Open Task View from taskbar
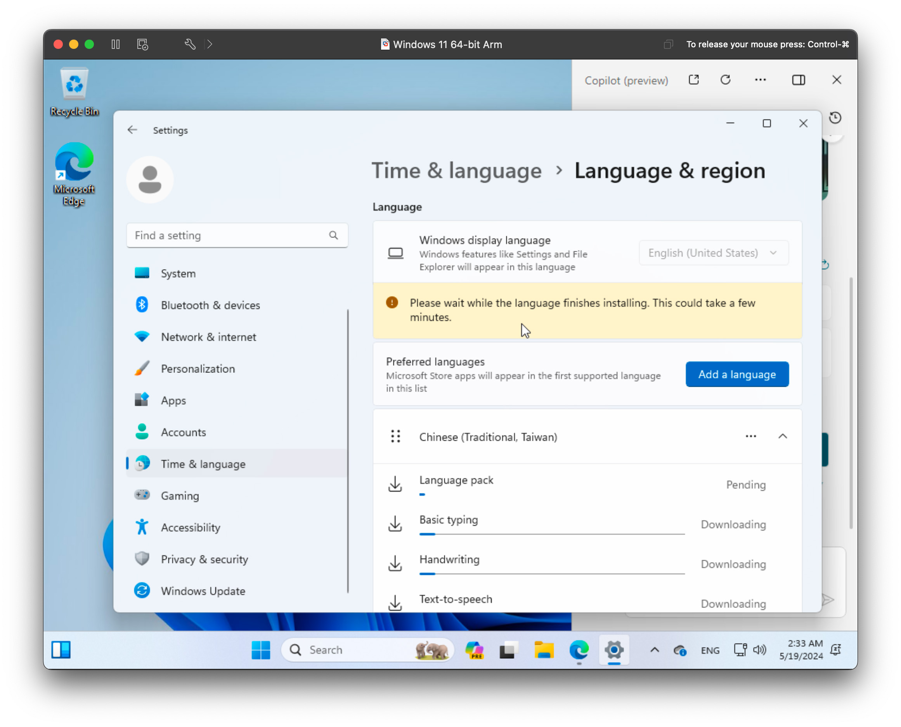This screenshot has width=901, height=727. [509, 650]
